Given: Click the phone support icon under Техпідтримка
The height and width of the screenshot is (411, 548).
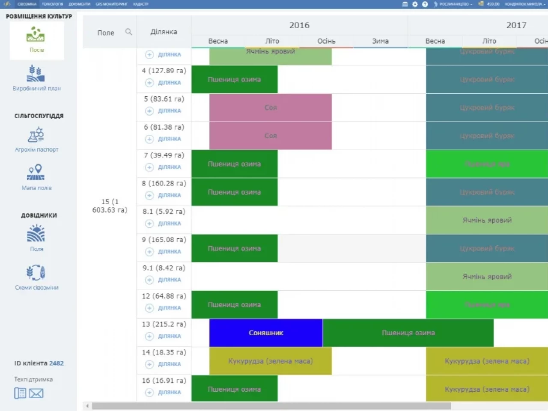Looking at the screenshot, I should point(20,393).
